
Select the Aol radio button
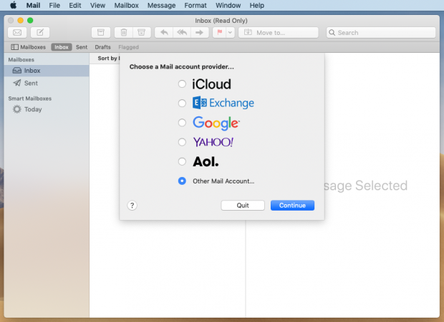[182, 161]
